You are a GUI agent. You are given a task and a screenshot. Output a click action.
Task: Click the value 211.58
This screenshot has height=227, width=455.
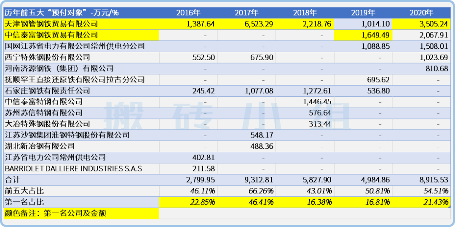204,169
